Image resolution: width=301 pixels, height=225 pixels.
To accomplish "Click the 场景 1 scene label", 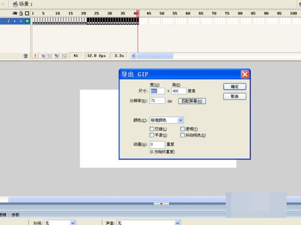I will click(x=26, y=4).
